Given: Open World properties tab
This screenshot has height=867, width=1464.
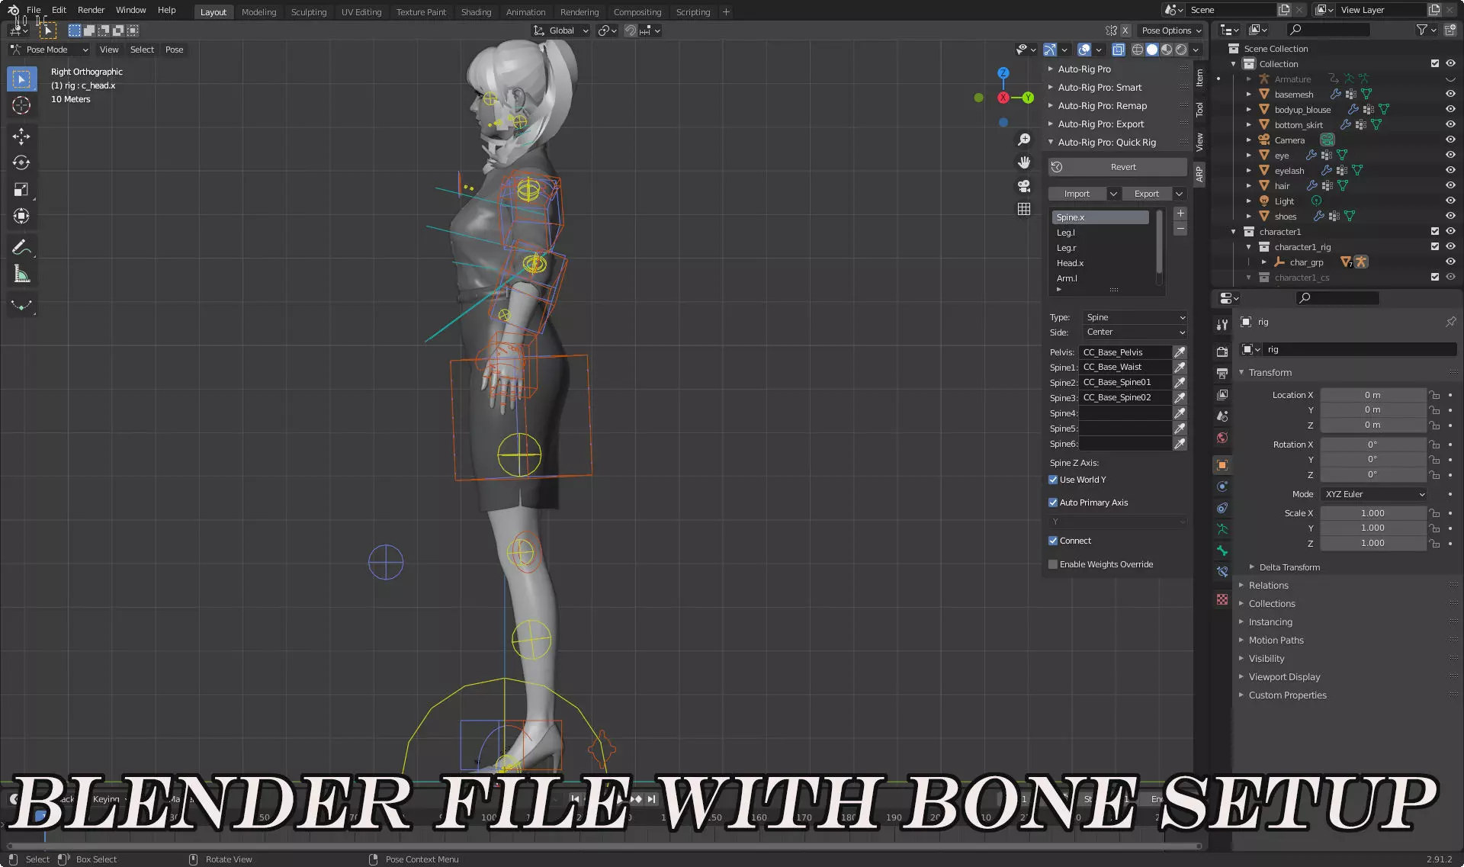Looking at the screenshot, I should coord(1222,438).
